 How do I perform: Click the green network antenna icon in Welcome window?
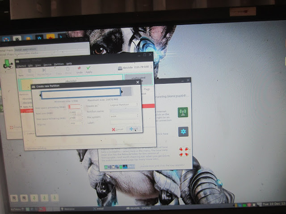click(x=183, y=112)
